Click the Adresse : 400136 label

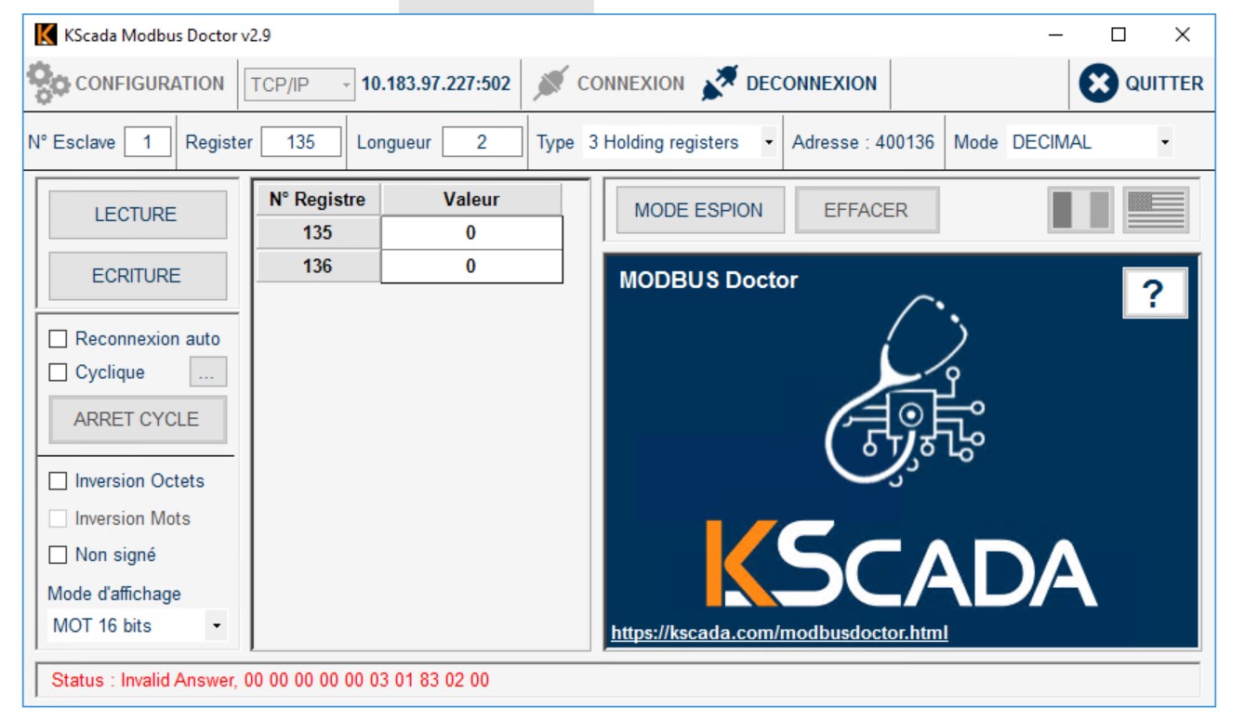(x=863, y=142)
